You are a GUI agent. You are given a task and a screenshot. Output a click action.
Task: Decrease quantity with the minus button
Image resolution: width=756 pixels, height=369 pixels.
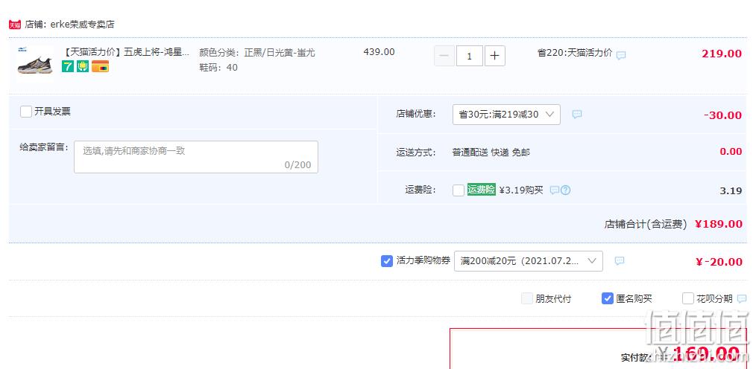point(444,56)
